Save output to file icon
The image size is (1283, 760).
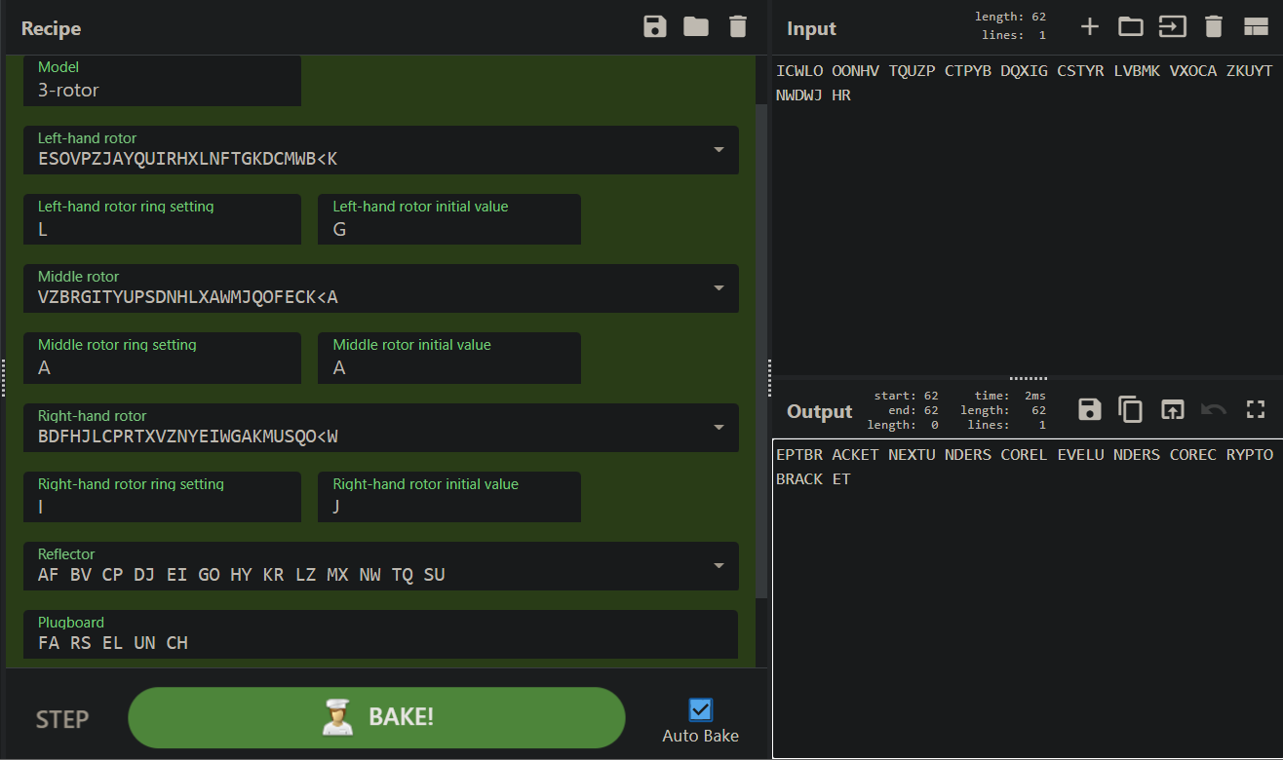coord(1090,409)
